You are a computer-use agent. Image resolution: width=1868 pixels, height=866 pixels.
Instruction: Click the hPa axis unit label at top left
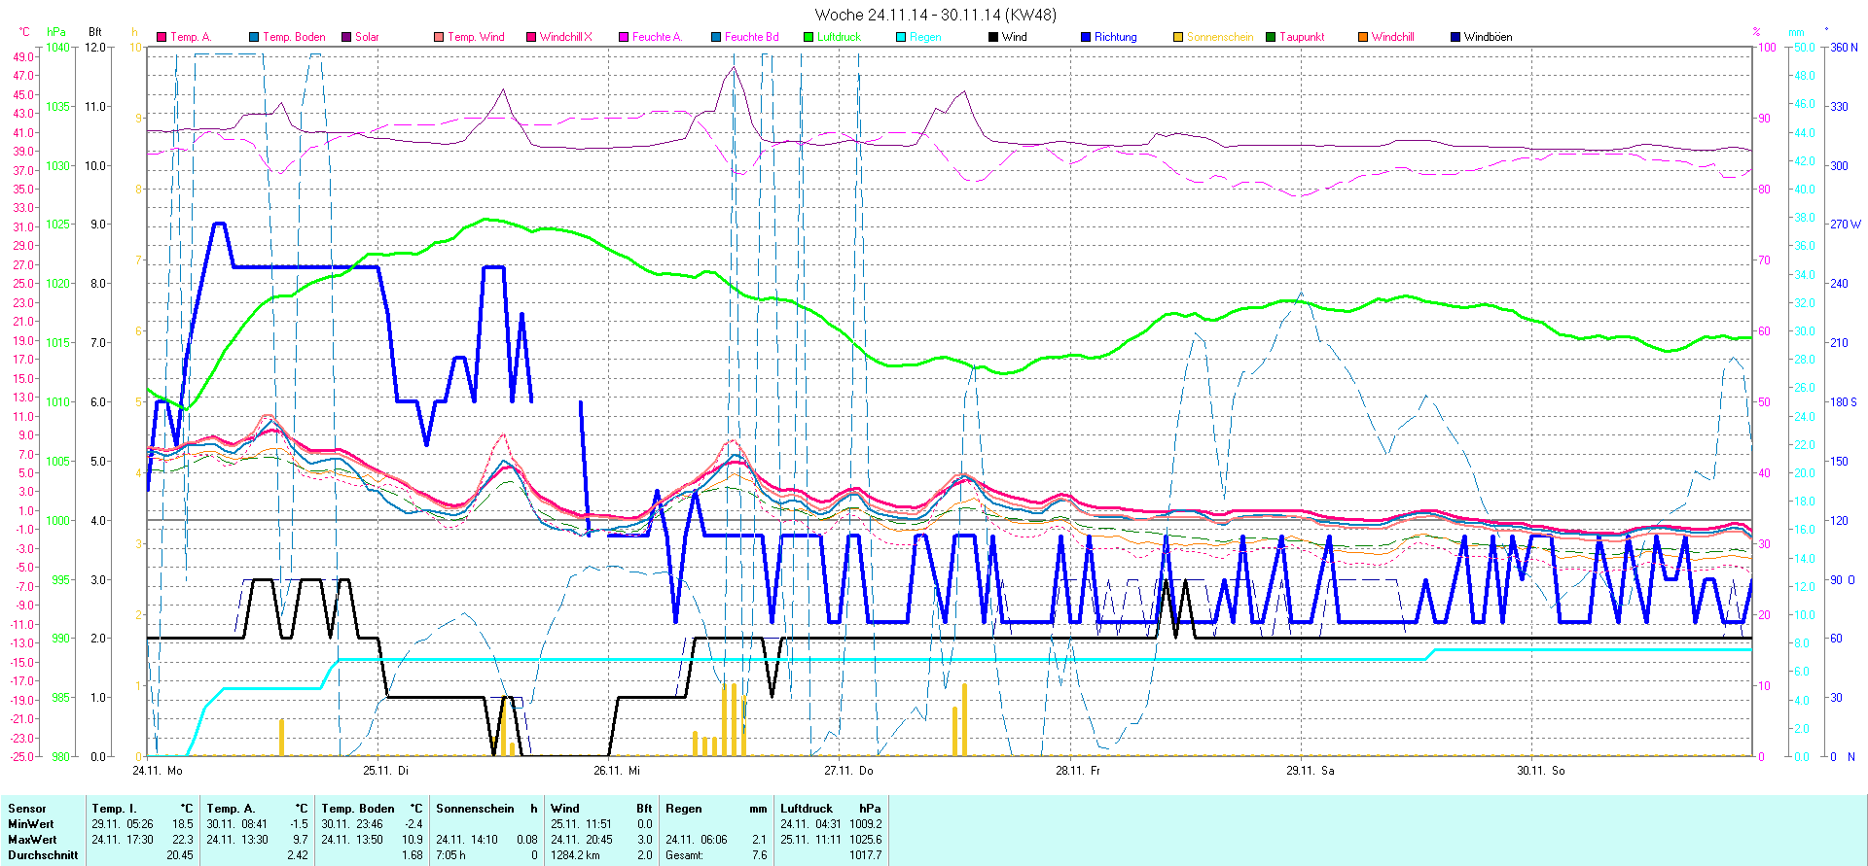pos(56,32)
